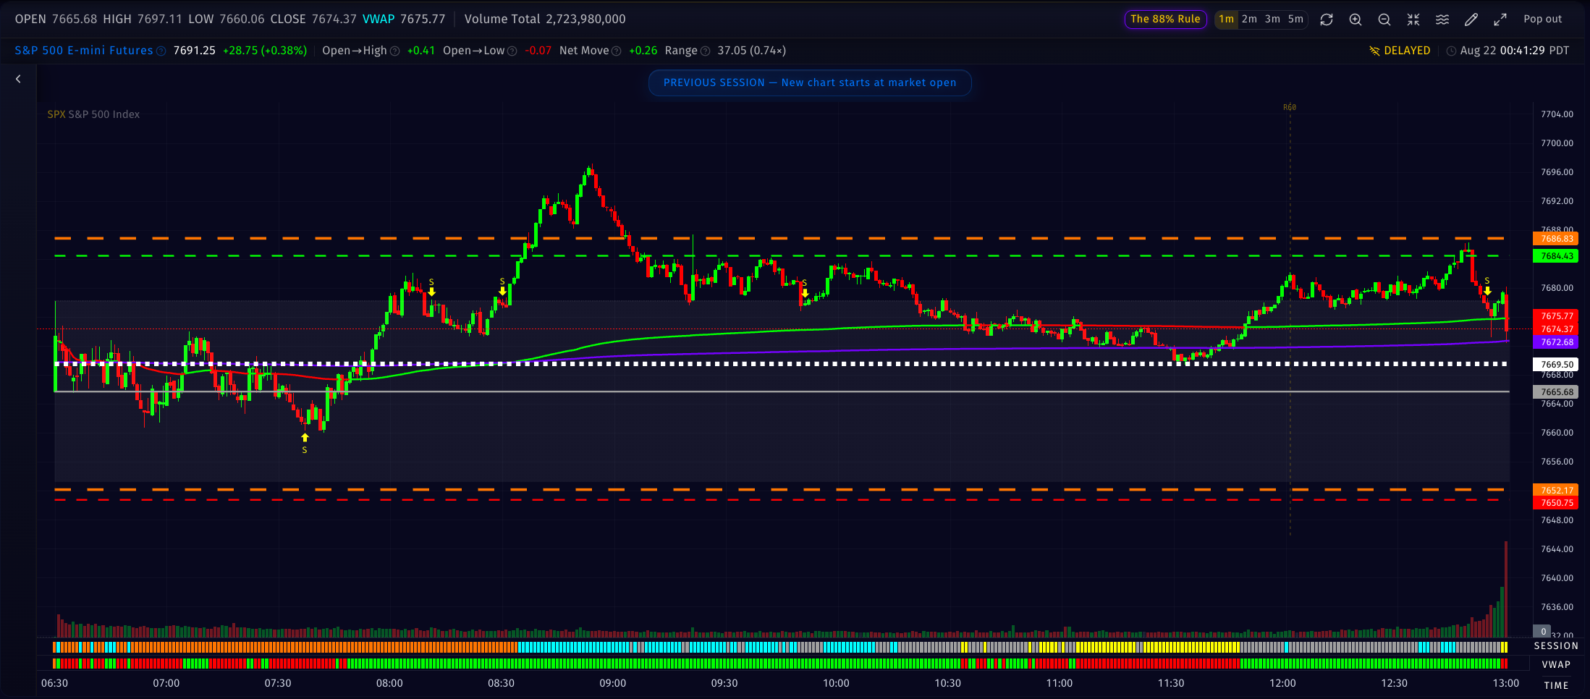The height and width of the screenshot is (699, 1590).
Task: Click help icon next to Open→High
Action: [394, 51]
